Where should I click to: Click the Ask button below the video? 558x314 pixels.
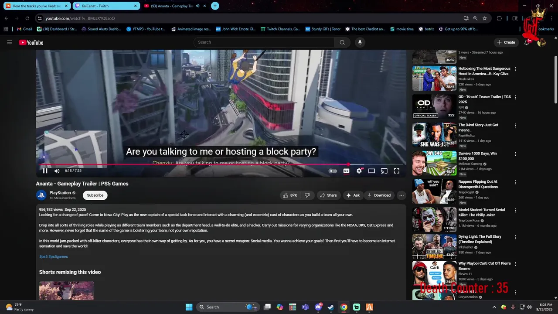click(353, 195)
